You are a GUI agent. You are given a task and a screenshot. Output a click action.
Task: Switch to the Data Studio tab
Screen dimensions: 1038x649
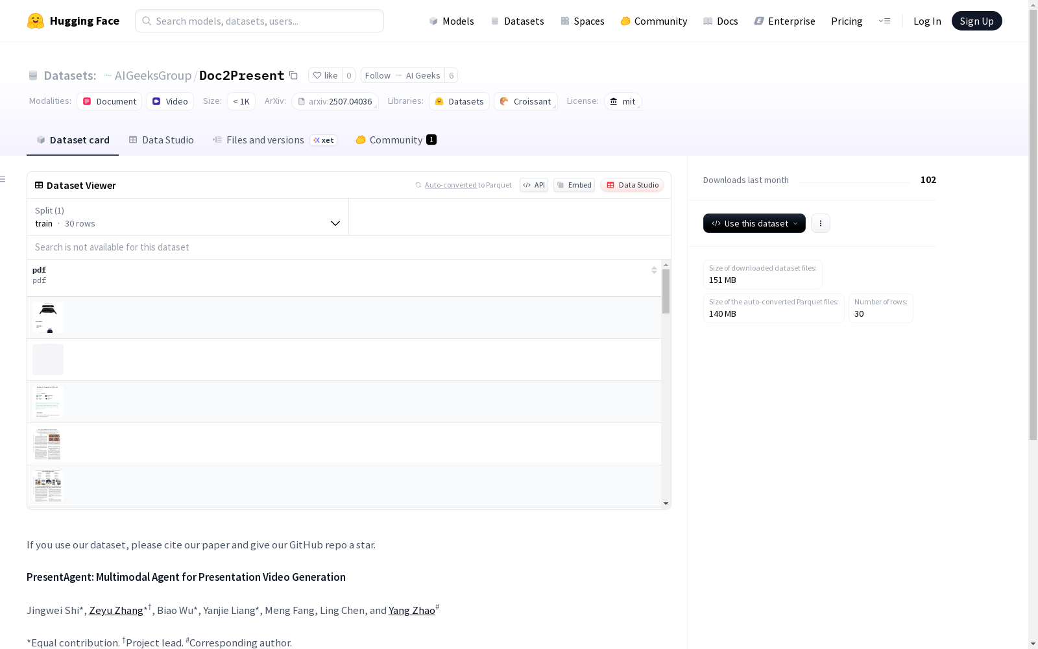click(x=161, y=140)
